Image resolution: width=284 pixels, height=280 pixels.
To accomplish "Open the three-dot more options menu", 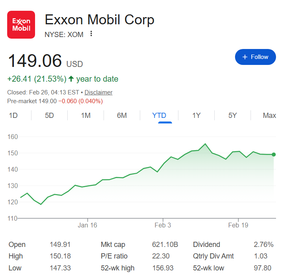I will pos(91,34).
